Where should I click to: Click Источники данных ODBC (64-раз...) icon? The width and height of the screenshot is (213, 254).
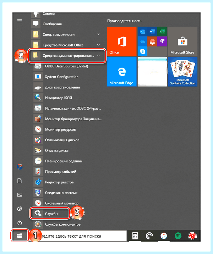pos(38,108)
